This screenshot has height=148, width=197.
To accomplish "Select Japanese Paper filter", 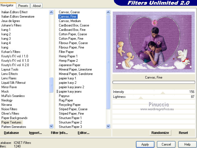I will [69, 65].
